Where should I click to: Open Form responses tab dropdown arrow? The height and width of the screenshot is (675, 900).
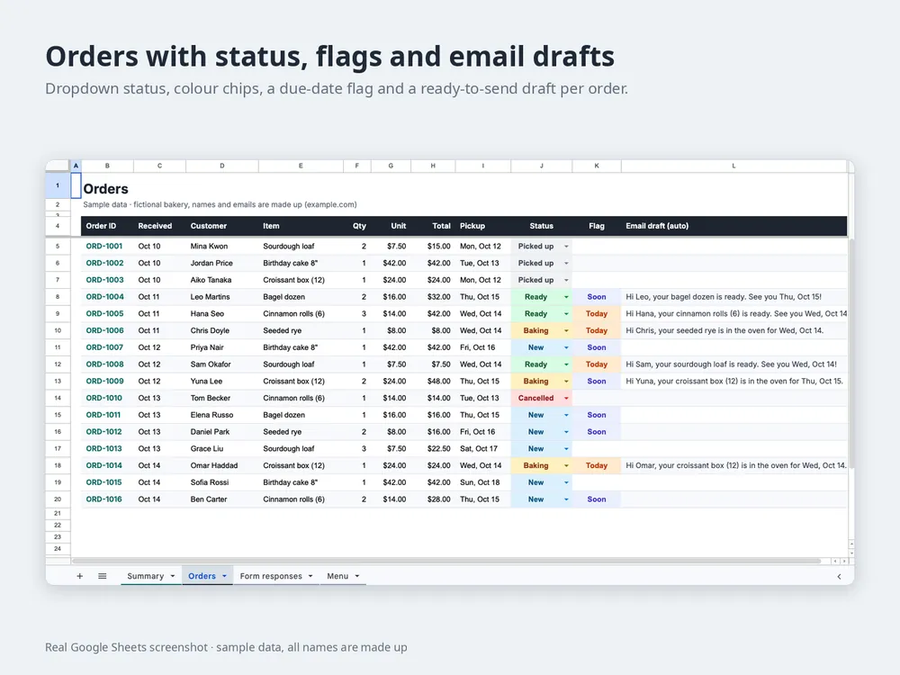tap(310, 576)
